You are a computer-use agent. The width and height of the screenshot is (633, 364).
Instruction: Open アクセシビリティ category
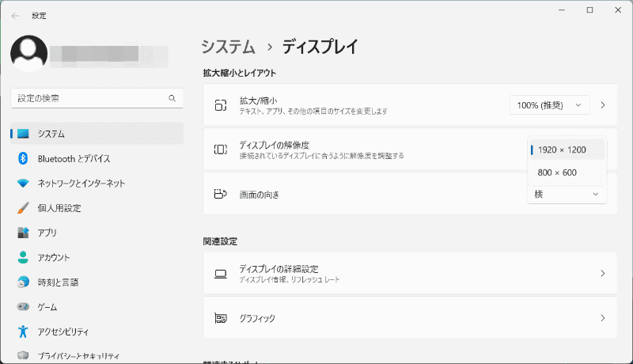[x=97, y=332]
